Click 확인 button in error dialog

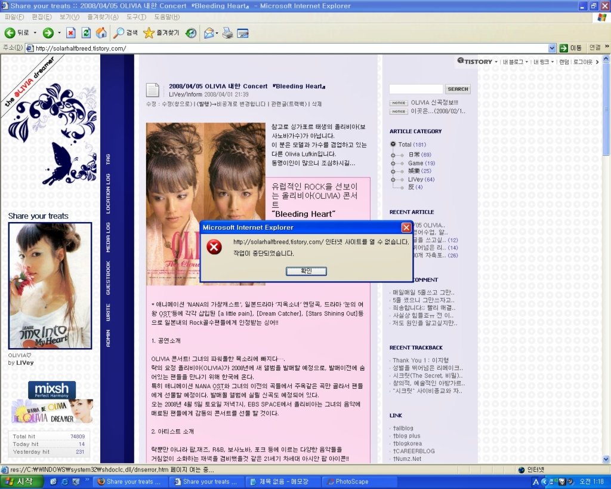click(x=306, y=271)
